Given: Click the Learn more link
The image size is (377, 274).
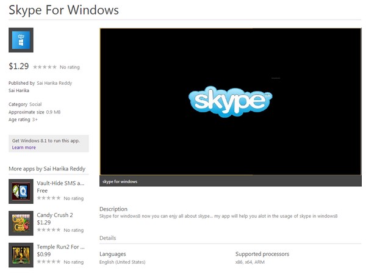Looking at the screenshot, I should (x=24, y=148).
